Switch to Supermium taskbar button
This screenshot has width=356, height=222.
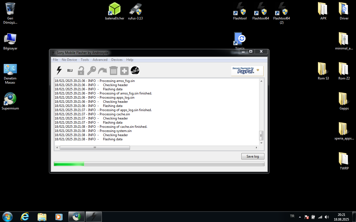coord(77,217)
